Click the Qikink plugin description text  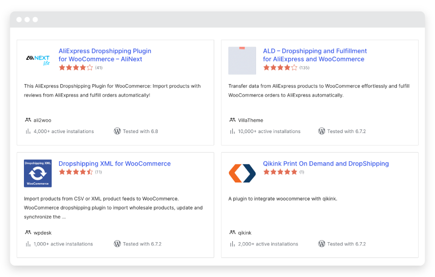[283, 199]
